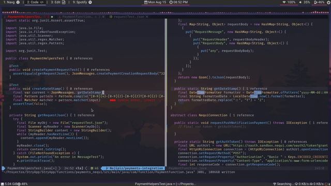Click the window title PaymentHelpersTest.java in bottom bar
The height and width of the screenshot is (186, 331).
pyautogui.click(x=165, y=184)
